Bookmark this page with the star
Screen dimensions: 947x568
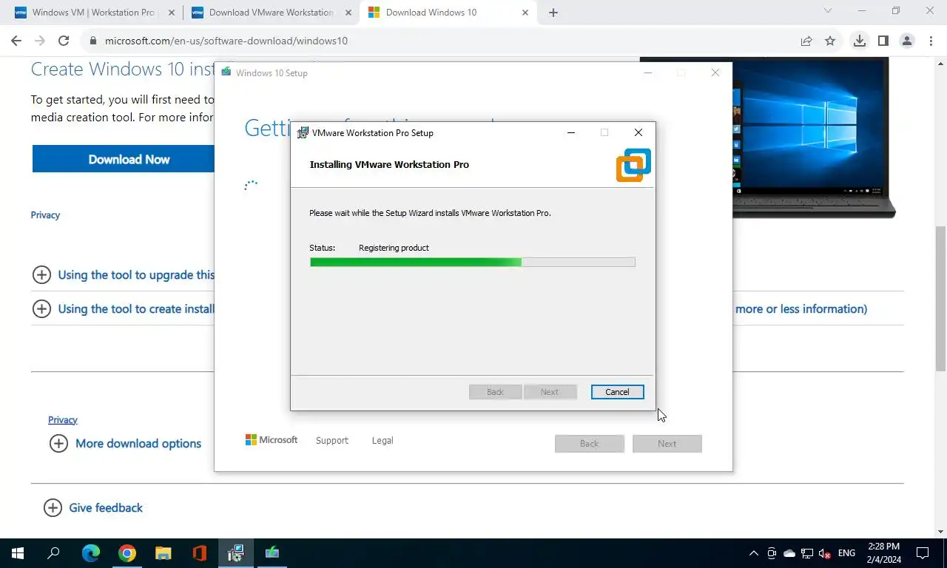click(x=830, y=41)
